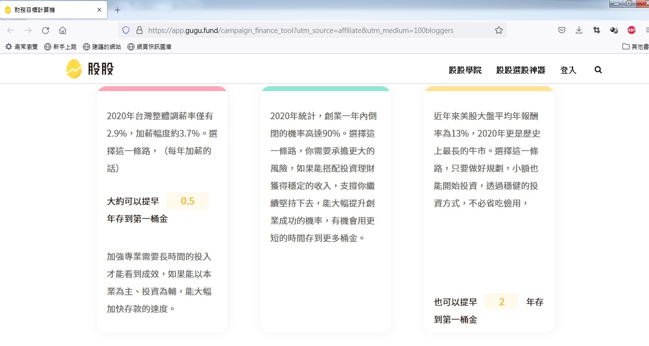Close the 財務目標計算機 tab

click(99, 10)
